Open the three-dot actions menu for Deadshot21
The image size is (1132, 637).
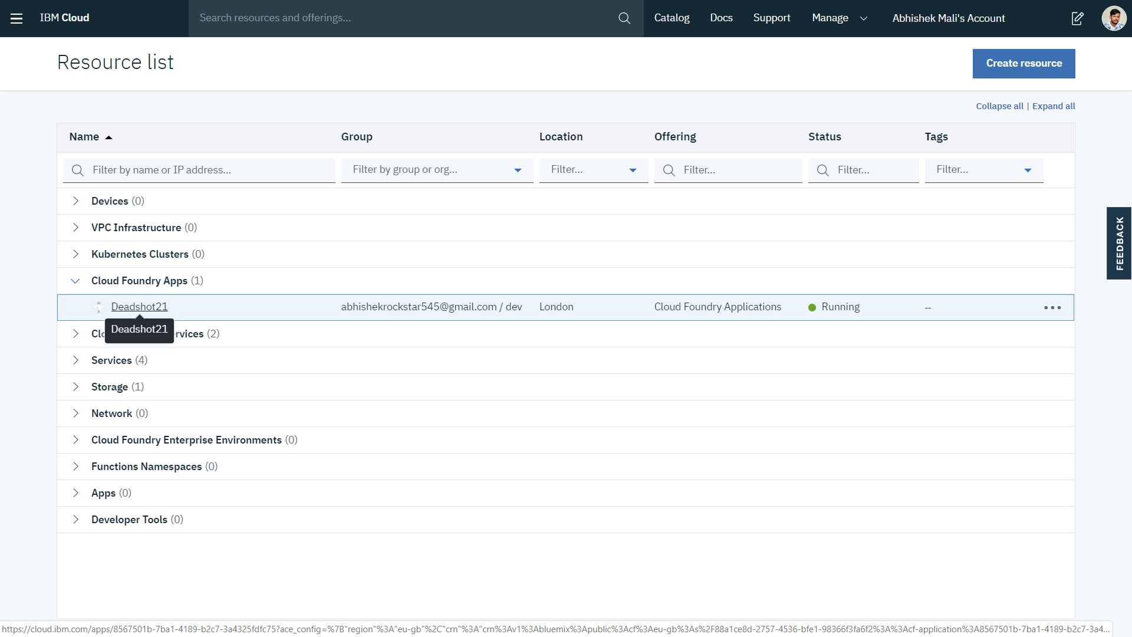click(1052, 308)
